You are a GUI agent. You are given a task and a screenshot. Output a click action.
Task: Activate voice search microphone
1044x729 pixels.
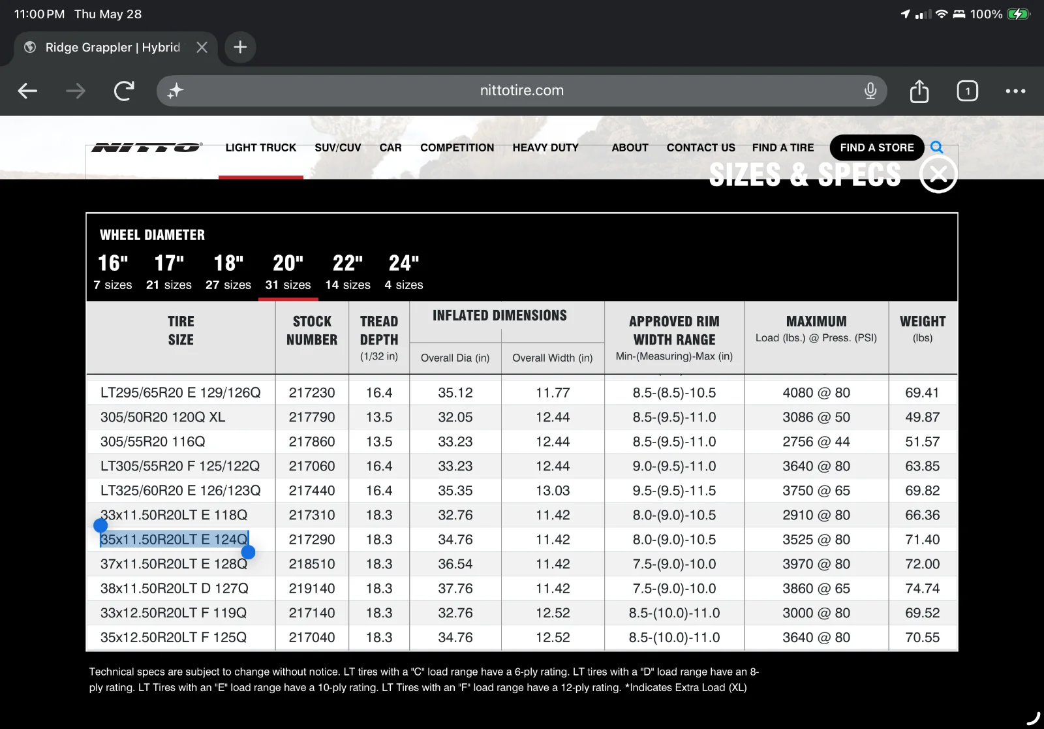[870, 91]
